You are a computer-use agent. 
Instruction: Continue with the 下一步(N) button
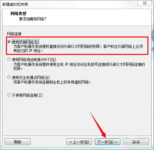[x=107, y=142]
